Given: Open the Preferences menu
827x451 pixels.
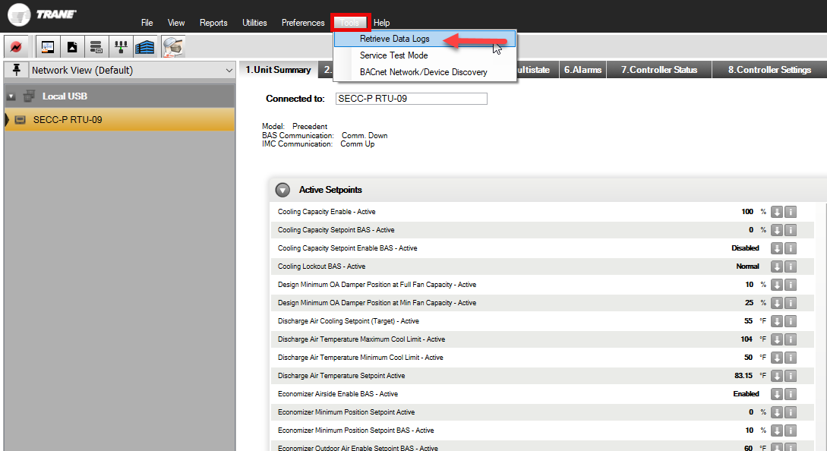Looking at the screenshot, I should pyautogui.click(x=303, y=23).
